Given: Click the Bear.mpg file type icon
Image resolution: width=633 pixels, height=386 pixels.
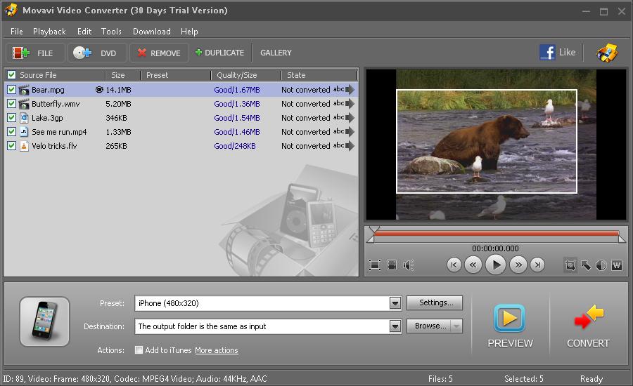Looking at the screenshot, I should point(24,89).
